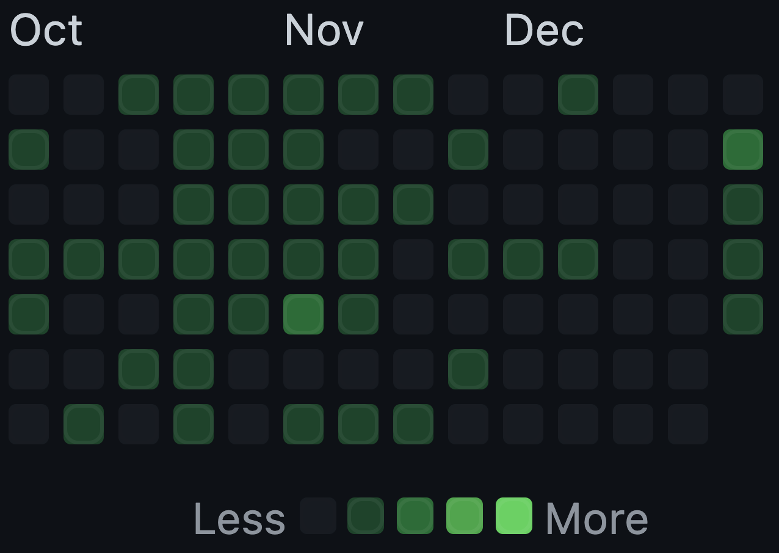Select the fourth legend swatch before More
The width and height of the screenshot is (779, 553).
click(x=366, y=516)
